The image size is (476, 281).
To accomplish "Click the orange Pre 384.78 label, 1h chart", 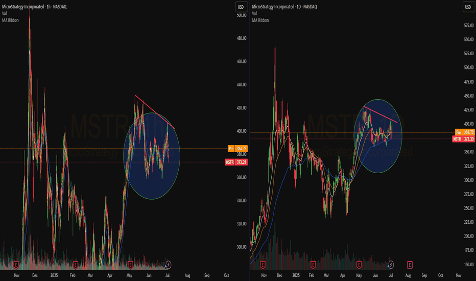I will tap(237, 149).
